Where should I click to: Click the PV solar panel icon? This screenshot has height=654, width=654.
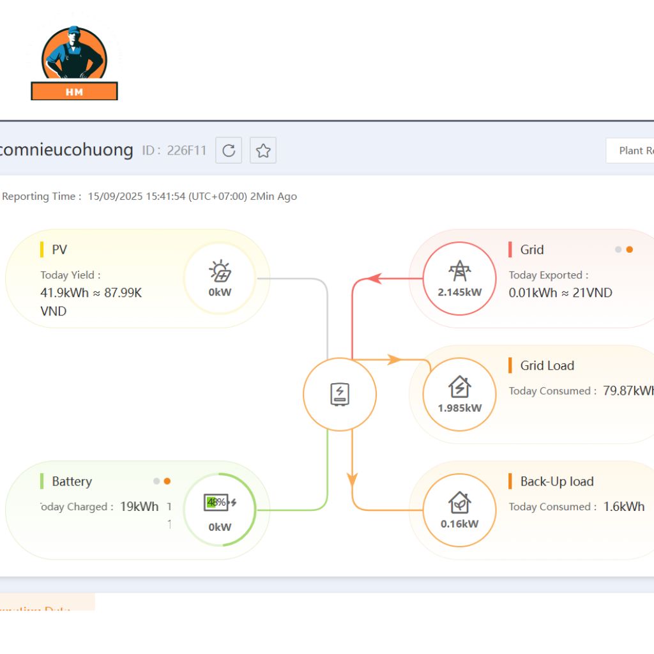(220, 271)
